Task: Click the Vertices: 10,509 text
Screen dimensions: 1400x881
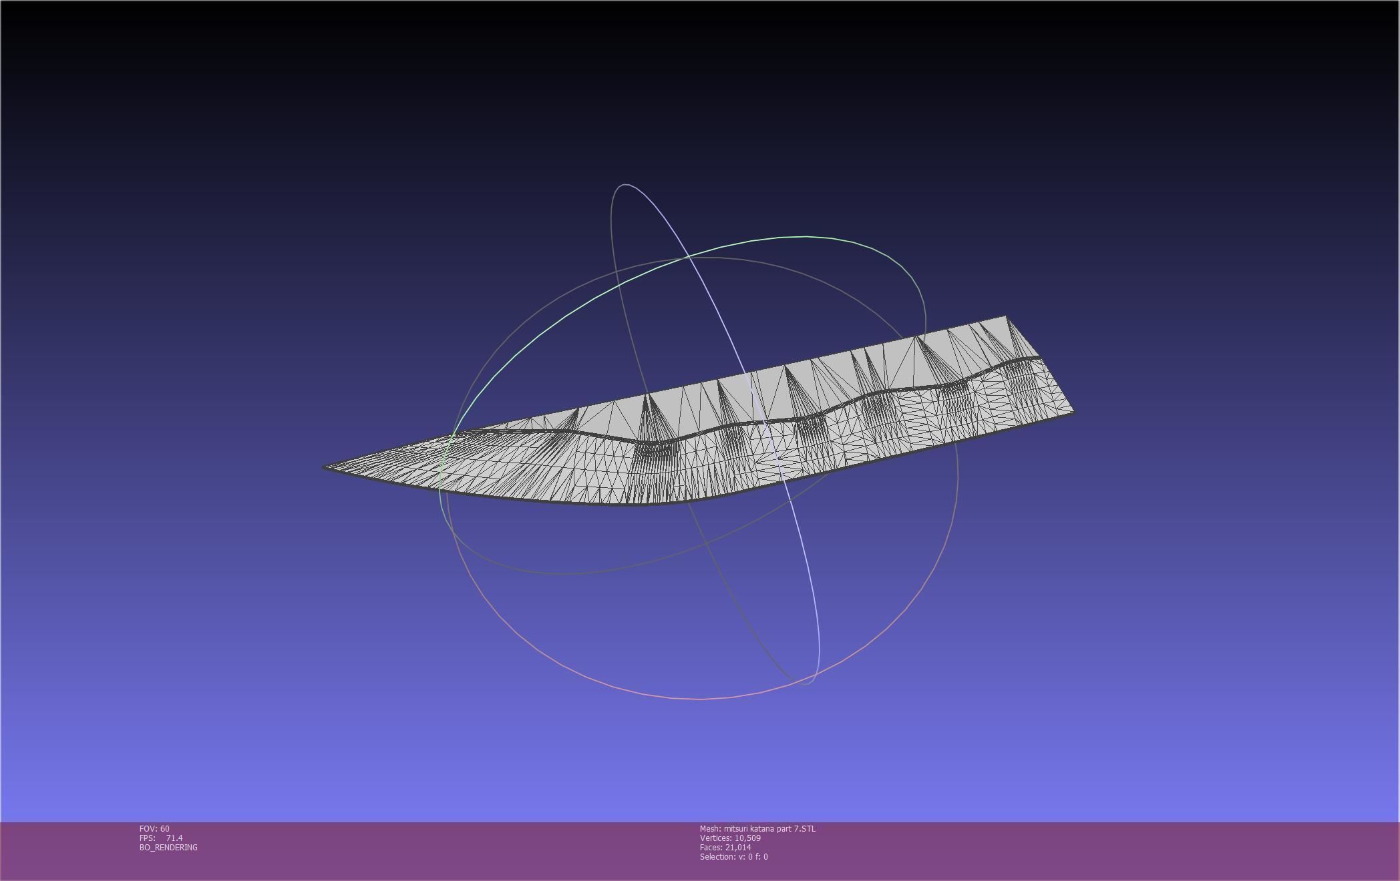Action: [730, 838]
